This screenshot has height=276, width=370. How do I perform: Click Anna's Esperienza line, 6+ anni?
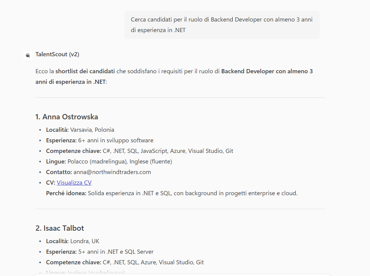click(100, 140)
